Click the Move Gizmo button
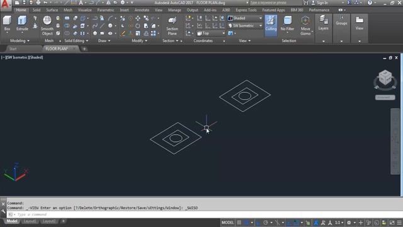 coord(305,25)
